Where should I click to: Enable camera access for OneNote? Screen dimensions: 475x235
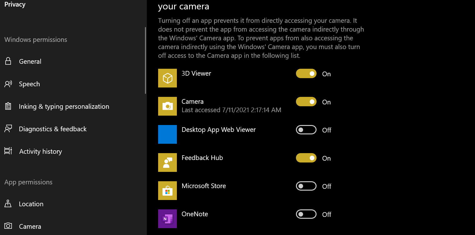pyautogui.click(x=306, y=214)
